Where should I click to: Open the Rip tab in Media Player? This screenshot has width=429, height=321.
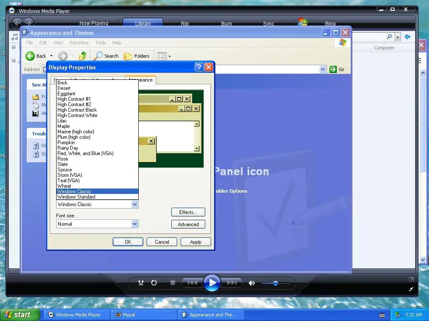click(185, 23)
